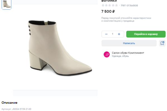Image resolution: width=167 pixels, height=111 pixels.
Task: Select the small boot thumbnail
Action: point(6,4)
